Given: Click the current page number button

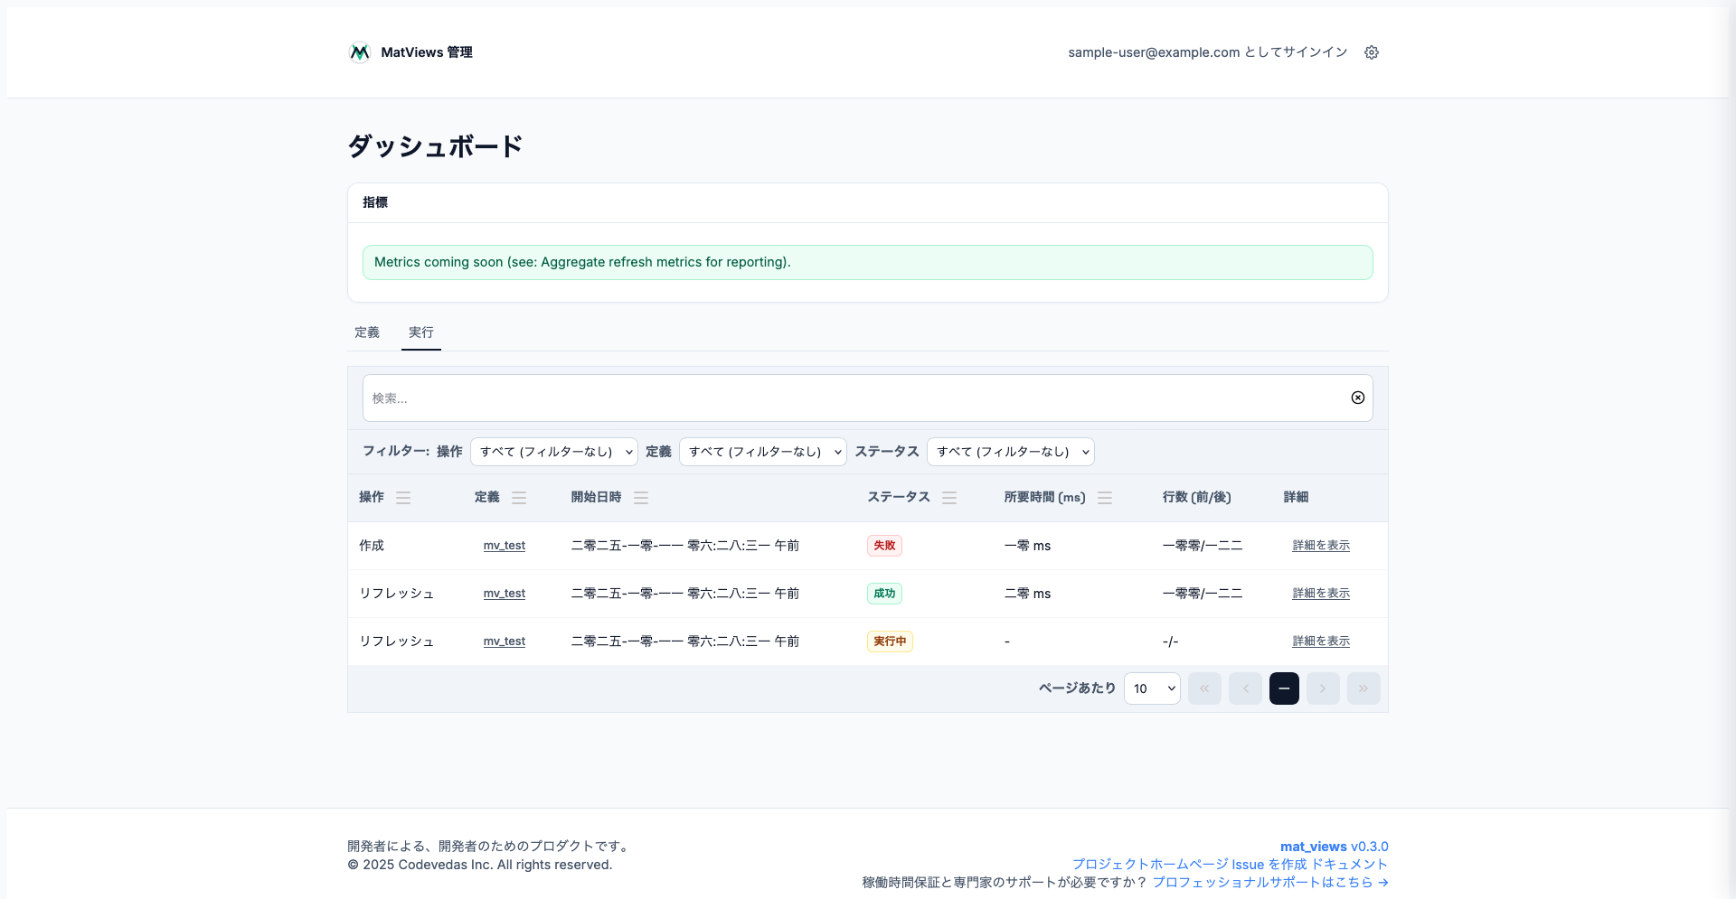Looking at the screenshot, I should 1284,688.
